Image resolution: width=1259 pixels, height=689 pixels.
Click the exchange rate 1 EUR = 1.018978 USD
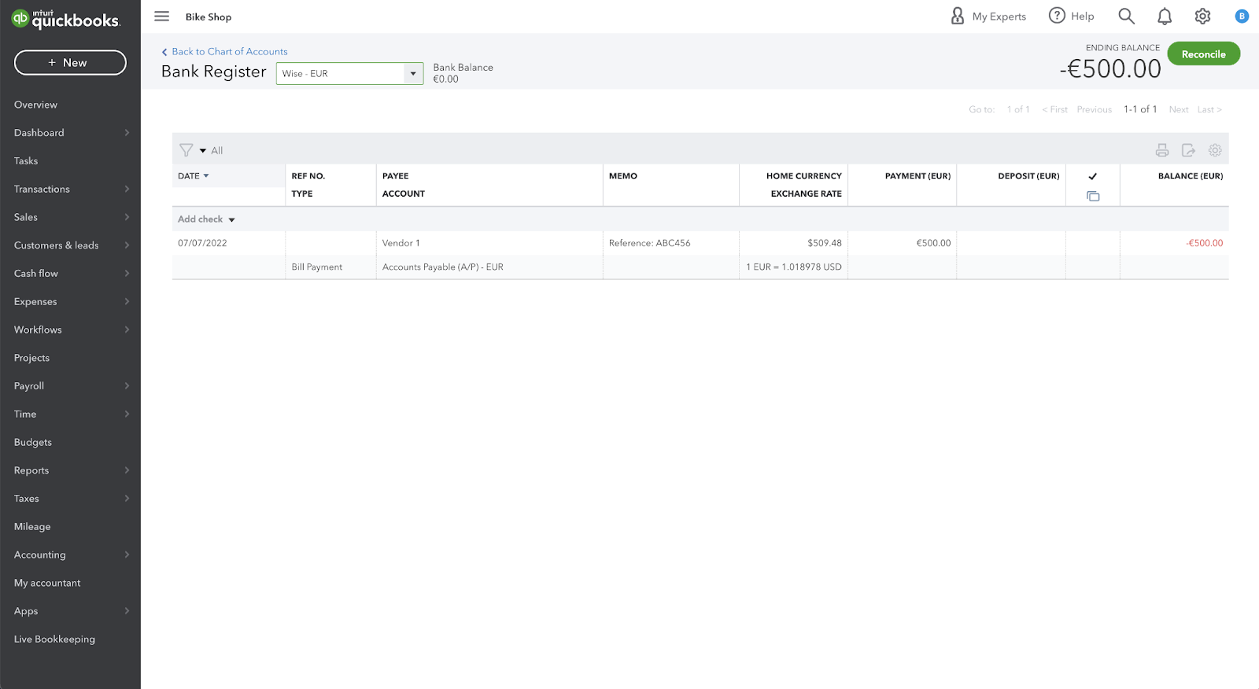tap(794, 267)
